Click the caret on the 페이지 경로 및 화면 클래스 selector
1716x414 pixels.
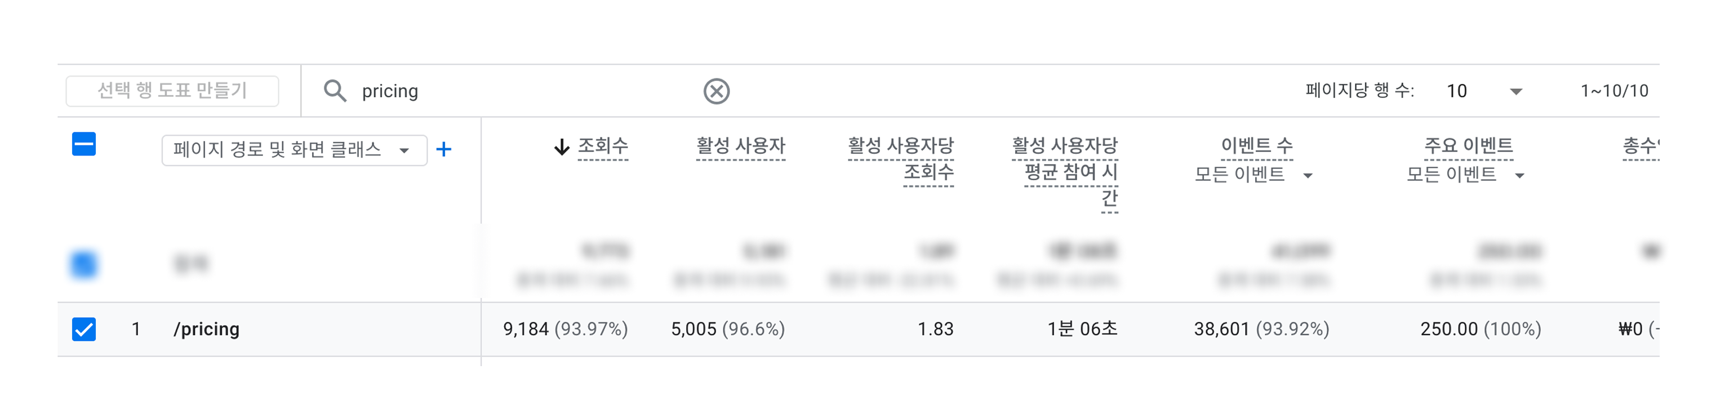[x=404, y=150]
